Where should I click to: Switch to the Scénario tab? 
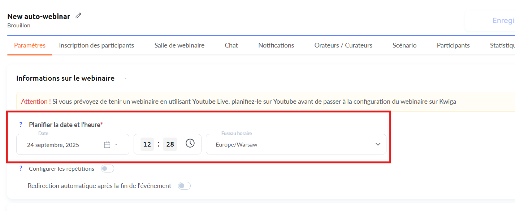(404, 45)
